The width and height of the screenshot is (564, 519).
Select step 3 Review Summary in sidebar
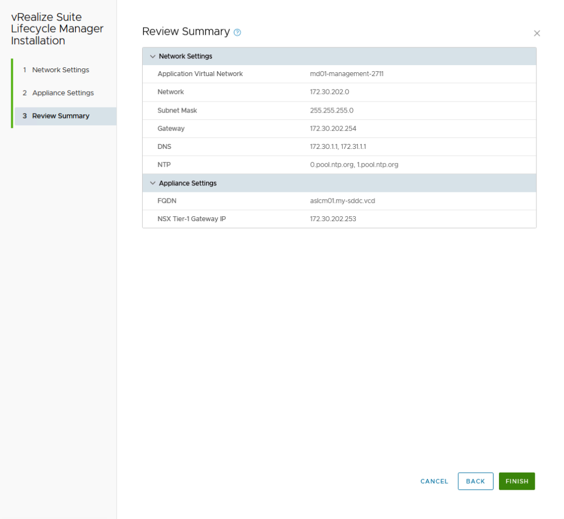[x=61, y=116]
